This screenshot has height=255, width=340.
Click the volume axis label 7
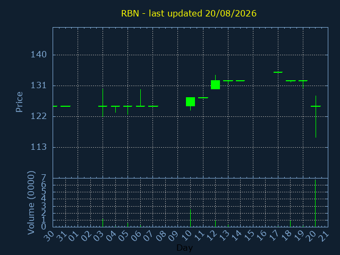pyautogui.click(x=44, y=178)
